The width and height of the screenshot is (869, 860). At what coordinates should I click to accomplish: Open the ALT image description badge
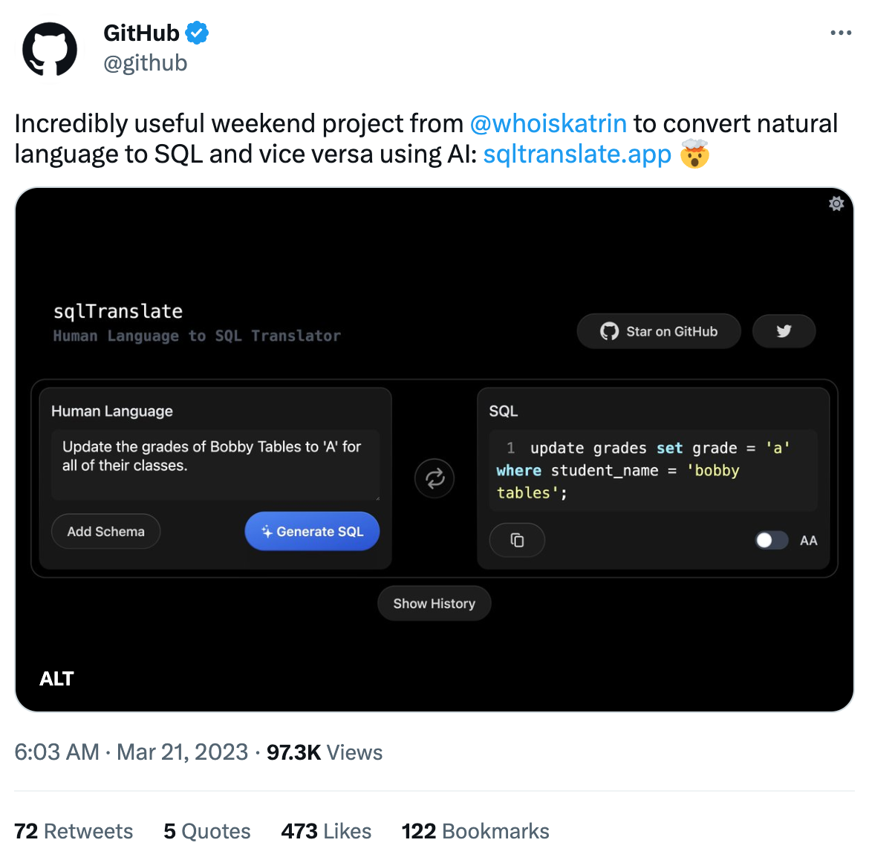click(56, 679)
